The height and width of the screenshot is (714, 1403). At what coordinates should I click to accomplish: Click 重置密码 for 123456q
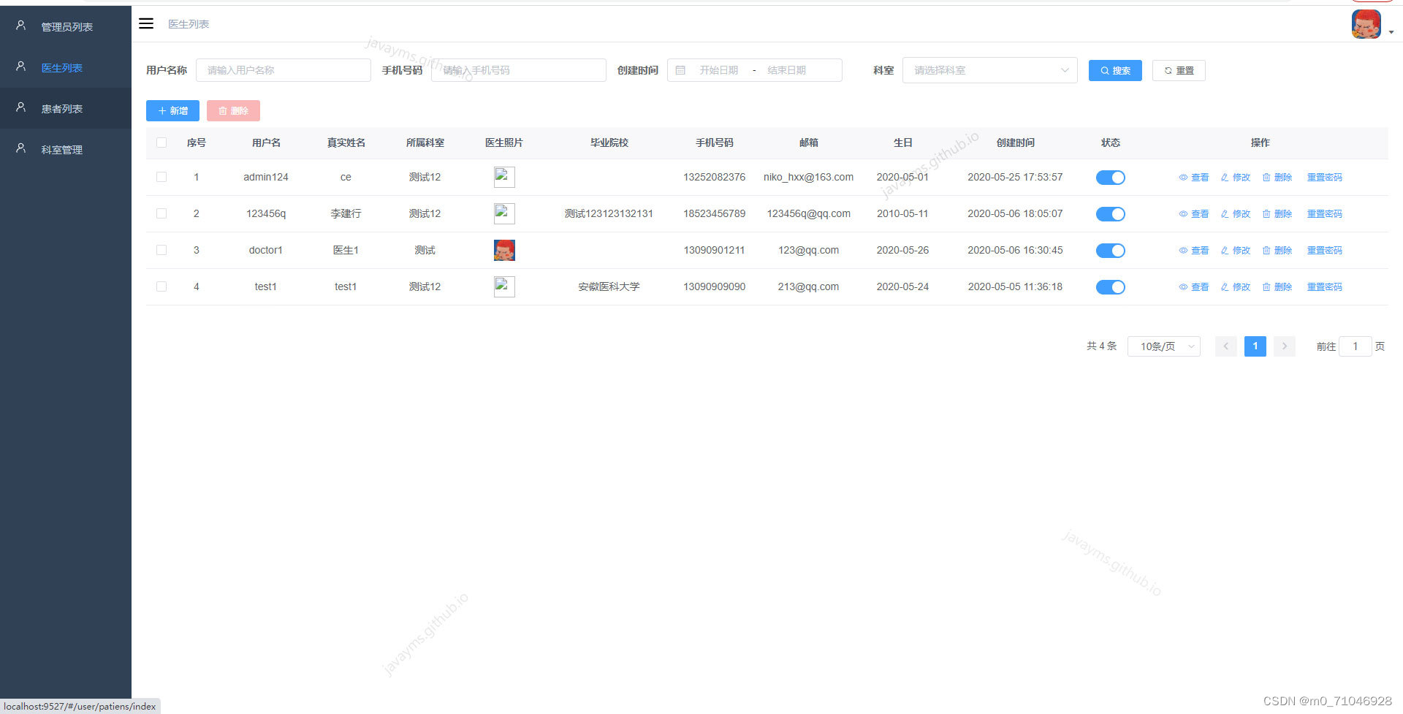pos(1324,213)
